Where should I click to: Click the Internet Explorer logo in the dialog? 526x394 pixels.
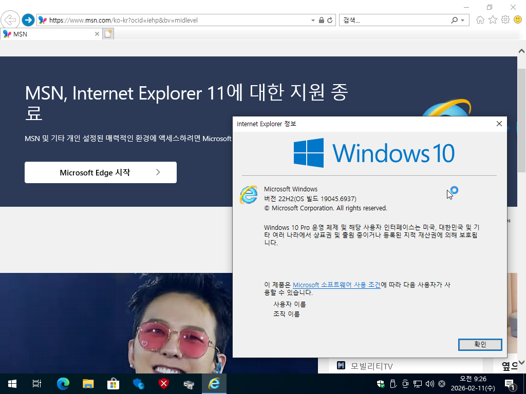pyautogui.click(x=249, y=194)
